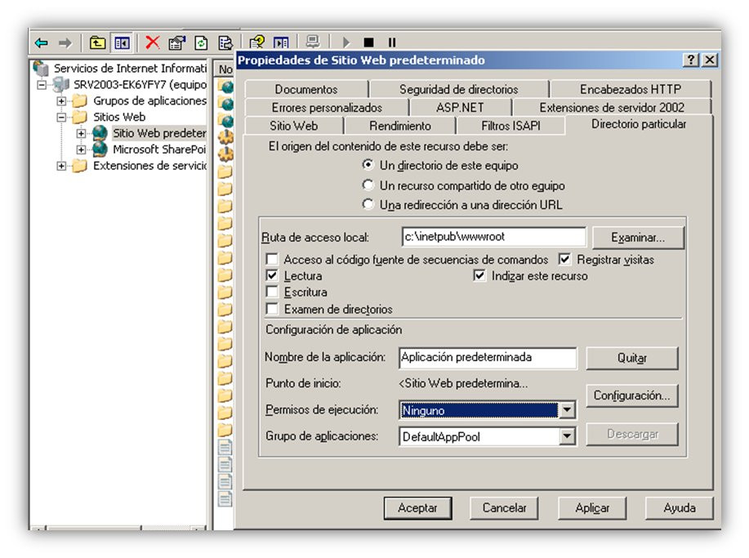Go up one level with the folder icon

(x=97, y=43)
